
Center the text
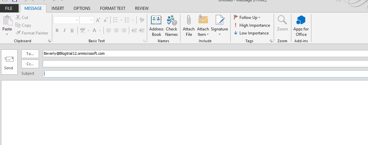[116, 30]
